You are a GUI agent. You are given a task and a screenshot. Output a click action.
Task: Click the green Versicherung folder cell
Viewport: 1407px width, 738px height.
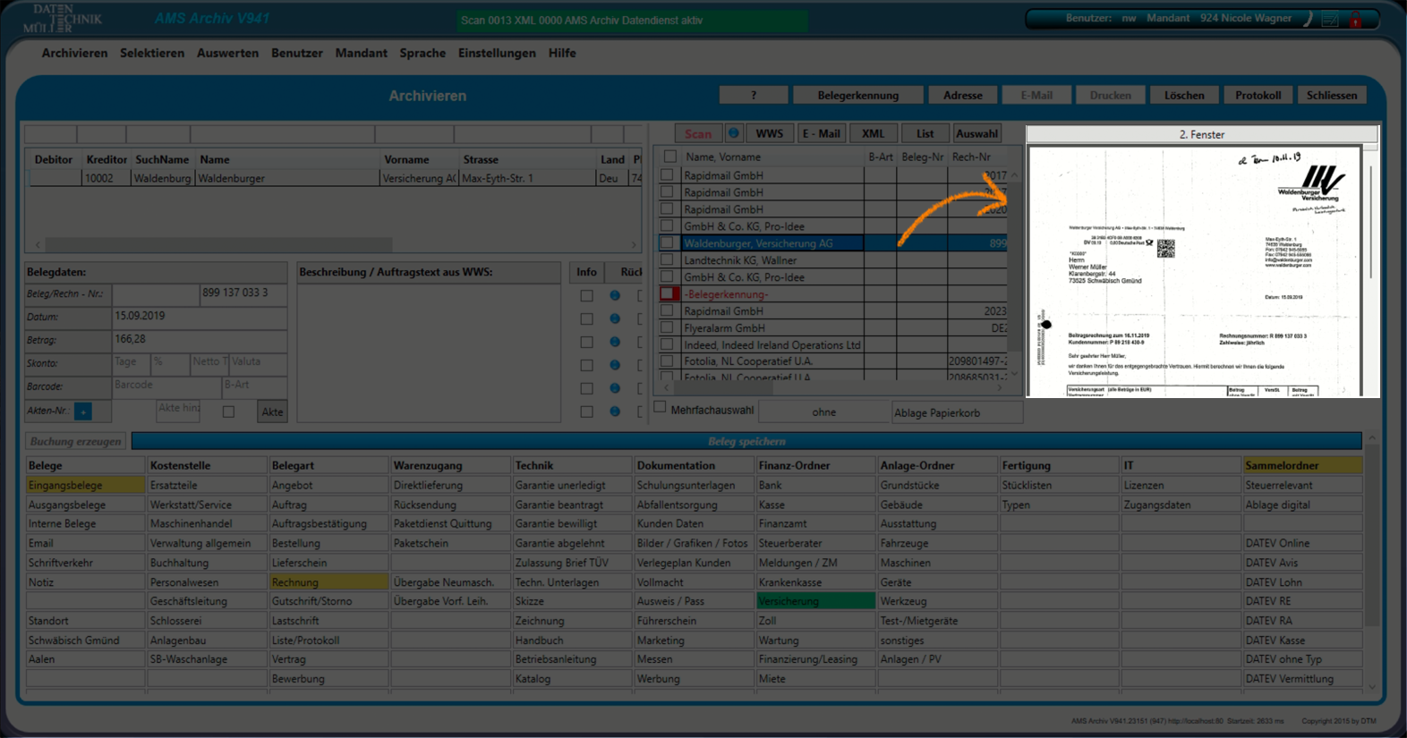pyautogui.click(x=815, y=601)
